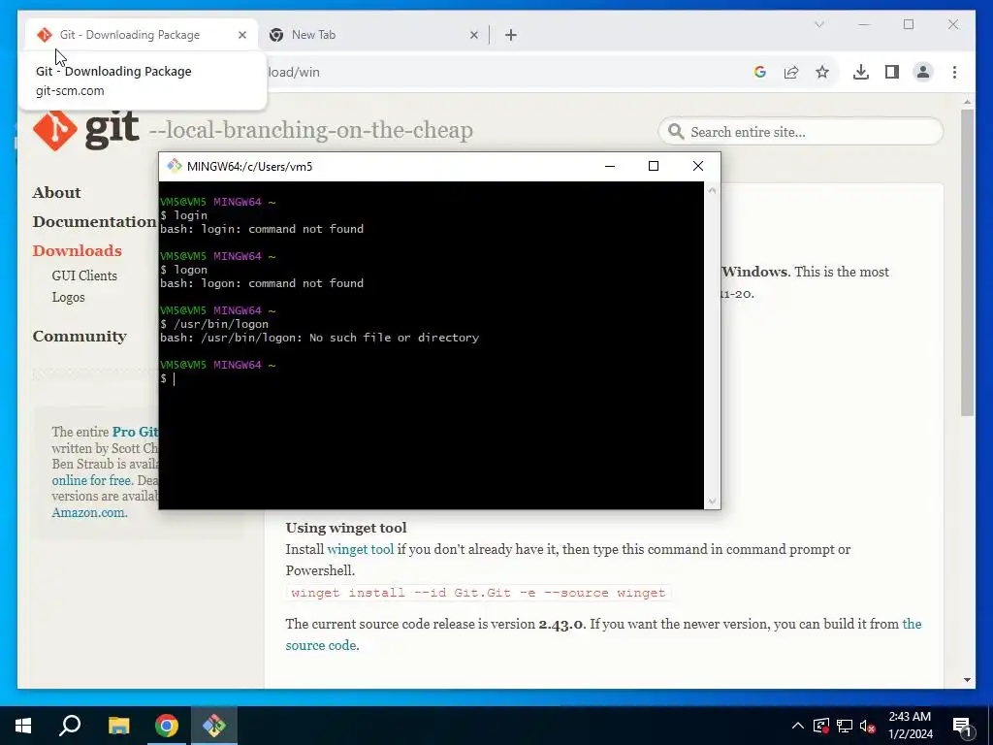Click 'bash: login: command not found' line

click(x=262, y=229)
